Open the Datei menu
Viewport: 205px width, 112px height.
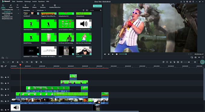pos(14,2)
